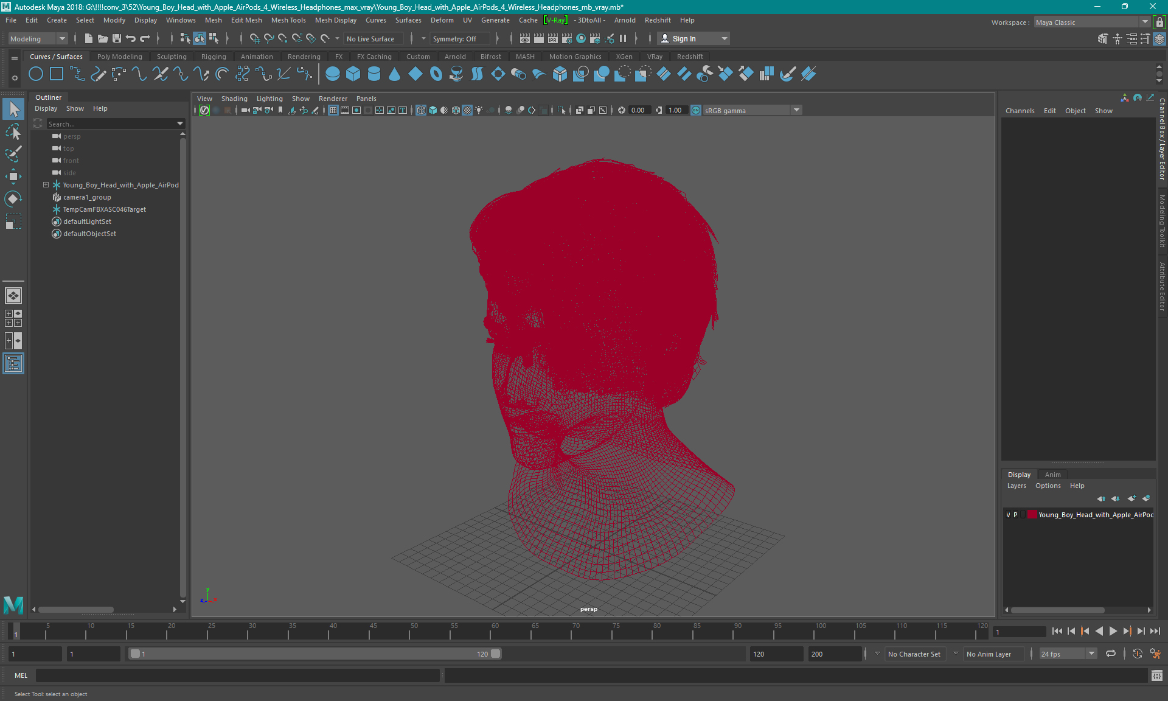Image resolution: width=1168 pixels, height=701 pixels.
Task: Toggle use all lights in the viewport
Action: (479, 110)
